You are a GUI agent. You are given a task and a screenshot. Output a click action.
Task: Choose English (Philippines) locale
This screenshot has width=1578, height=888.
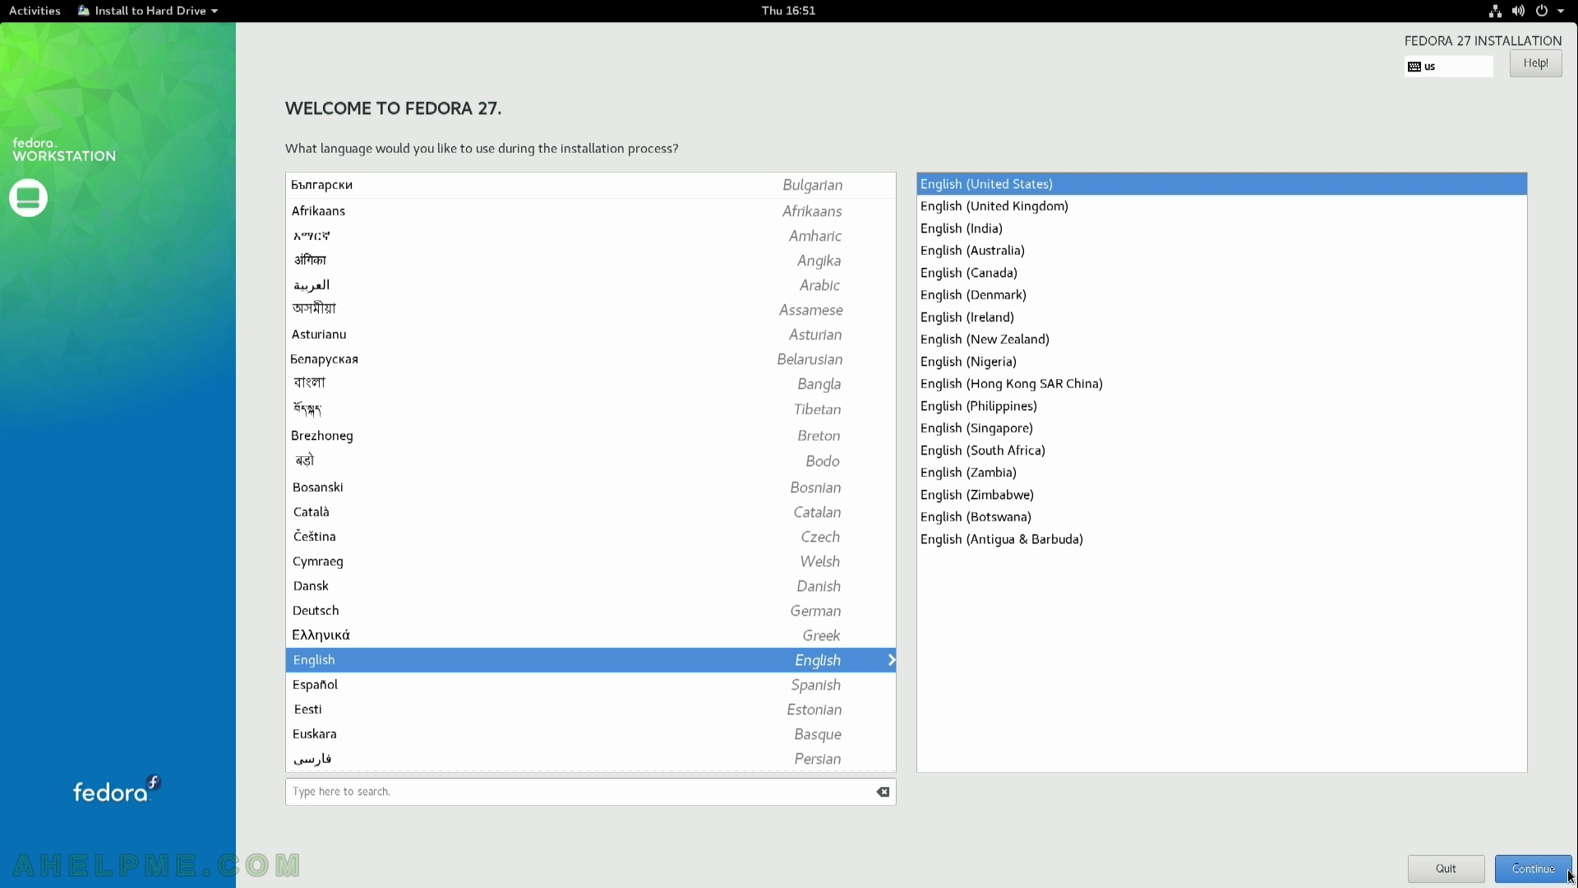click(x=1221, y=406)
